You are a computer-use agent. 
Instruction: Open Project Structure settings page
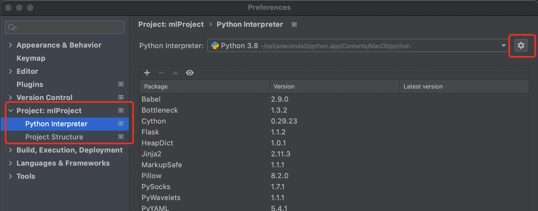click(54, 137)
